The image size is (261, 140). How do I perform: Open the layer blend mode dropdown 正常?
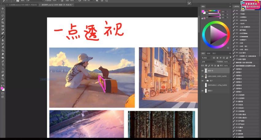click(x=208, y=62)
